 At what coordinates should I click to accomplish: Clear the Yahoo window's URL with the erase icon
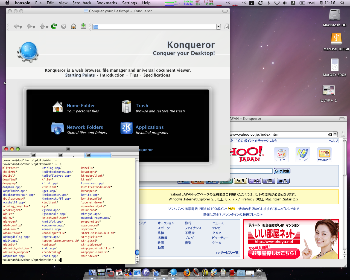click(330, 135)
